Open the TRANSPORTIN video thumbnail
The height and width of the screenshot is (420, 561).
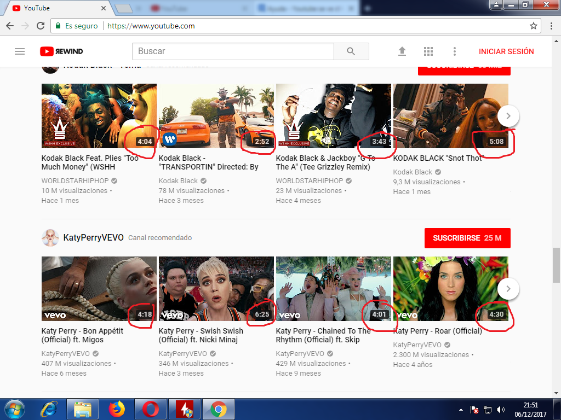[216, 116]
